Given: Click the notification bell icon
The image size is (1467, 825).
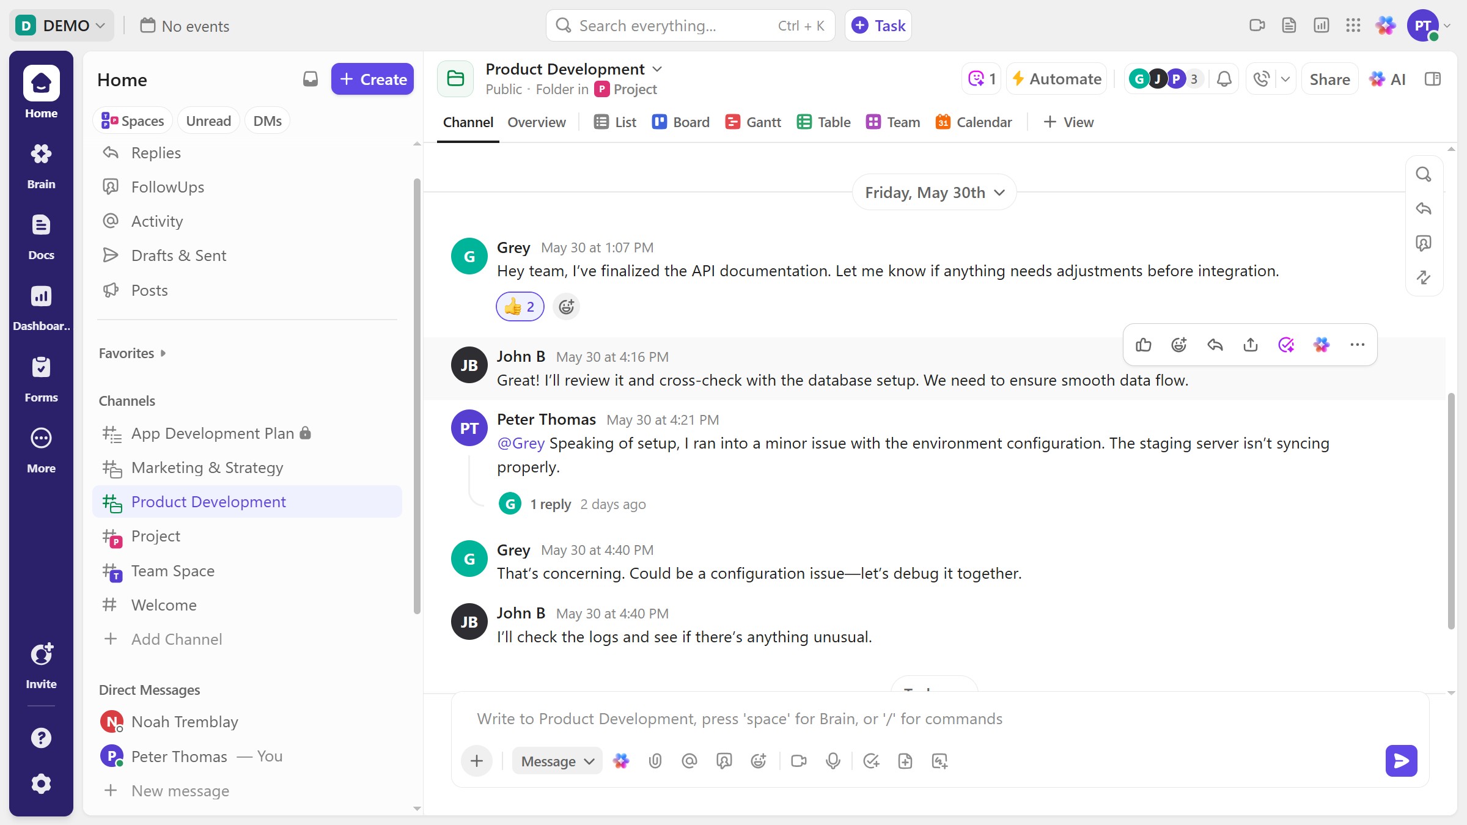Looking at the screenshot, I should [x=1224, y=79].
